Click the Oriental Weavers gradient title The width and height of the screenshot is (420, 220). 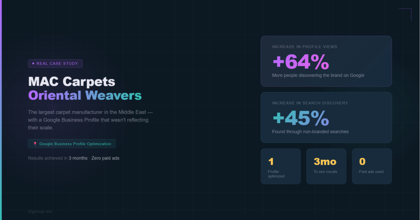(x=85, y=95)
